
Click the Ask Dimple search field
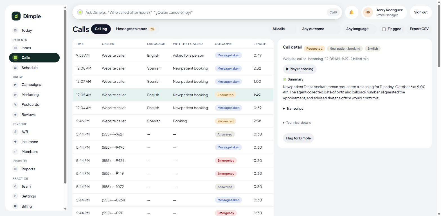(x=207, y=12)
